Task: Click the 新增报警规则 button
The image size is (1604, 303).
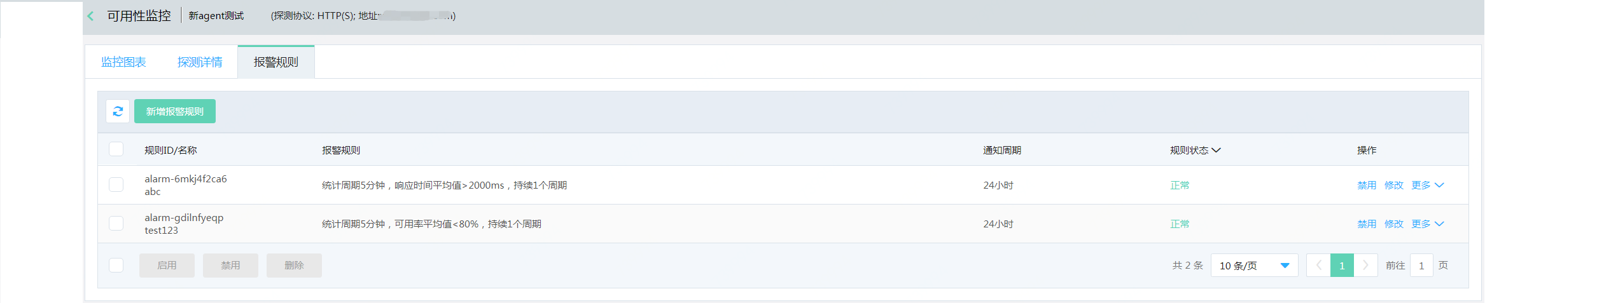Action: [175, 111]
